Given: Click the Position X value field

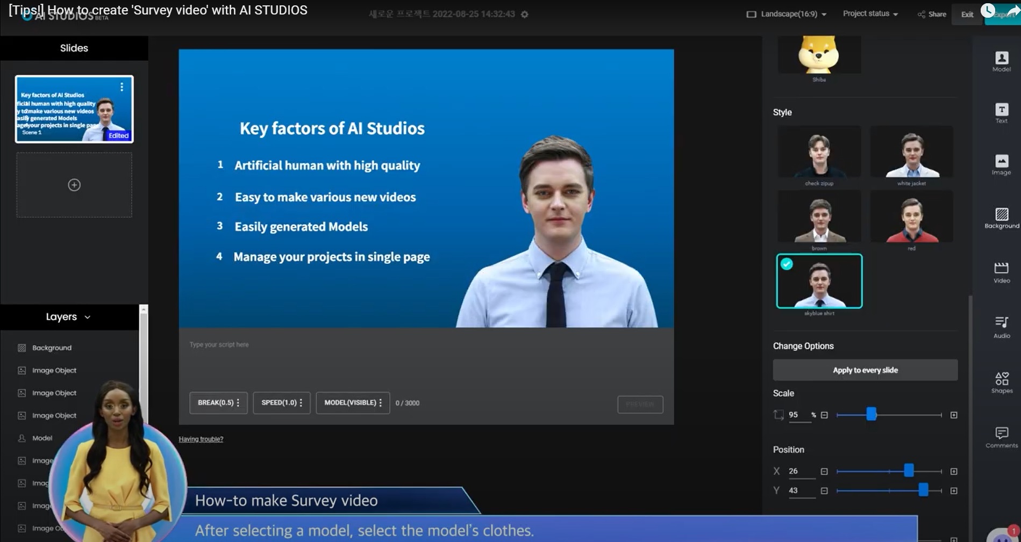Looking at the screenshot, I should pos(802,472).
